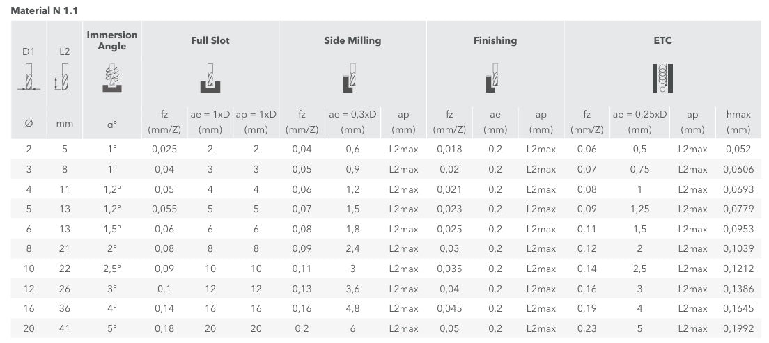Image resolution: width=769 pixels, height=343 pixels.
Task: Select L2 value 36 mm
Action: click(64, 308)
